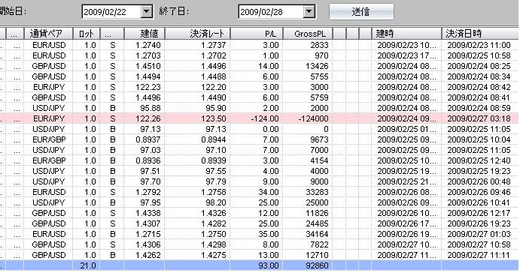This screenshot has width=520, height=273.
Task: Sort by the GrossPL column header
Action: [308, 34]
